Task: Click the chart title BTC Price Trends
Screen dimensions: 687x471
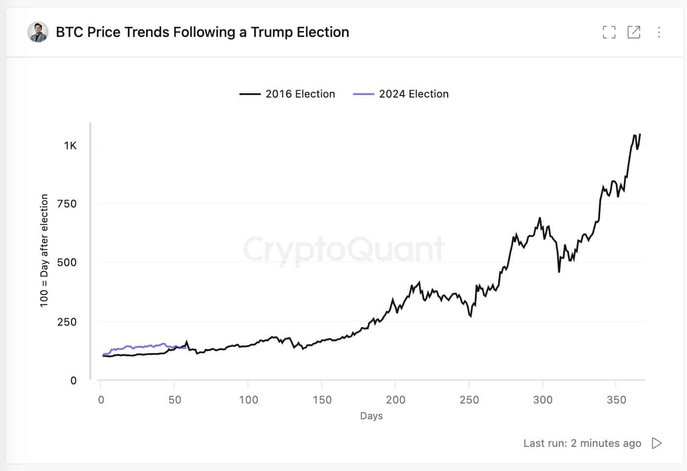Action: [202, 32]
